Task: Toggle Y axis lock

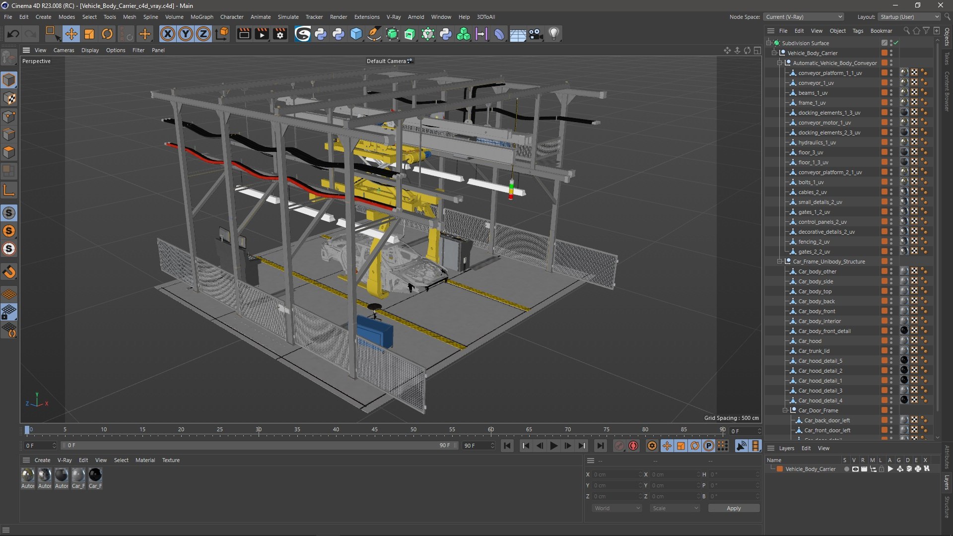Action: [x=186, y=34]
